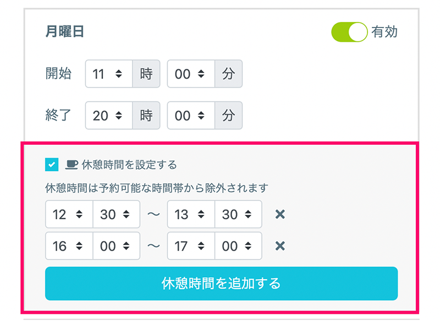Remove the 12:30–13:30 break row
Screen dimensions: 440x331
pos(280,214)
